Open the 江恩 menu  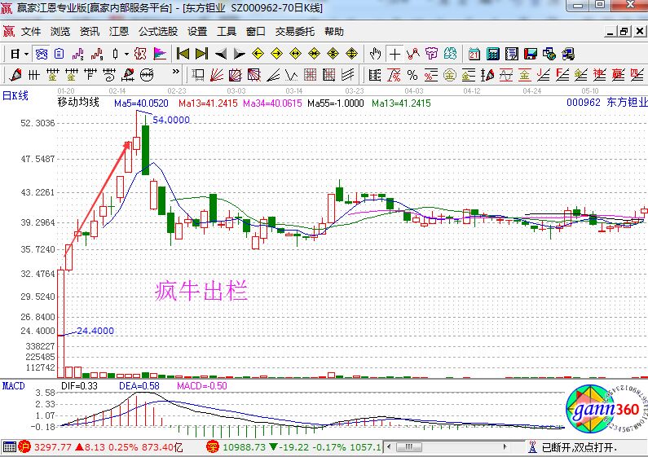tap(119, 32)
